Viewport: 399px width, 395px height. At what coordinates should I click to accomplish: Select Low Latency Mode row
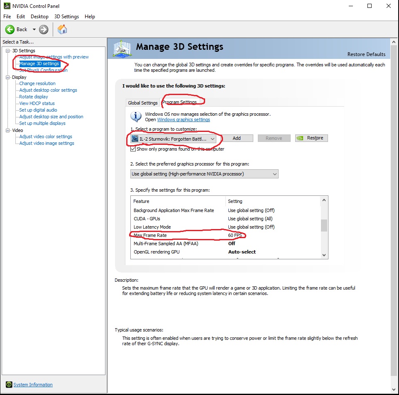click(x=225, y=227)
